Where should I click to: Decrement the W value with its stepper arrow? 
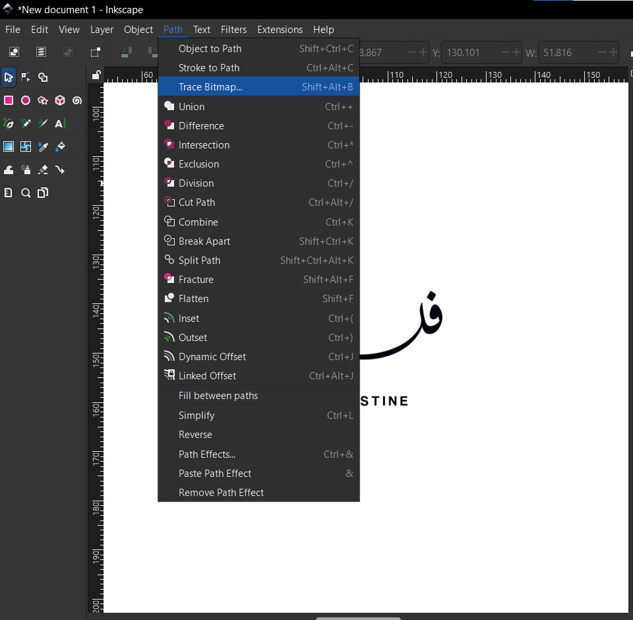click(x=603, y=52)
